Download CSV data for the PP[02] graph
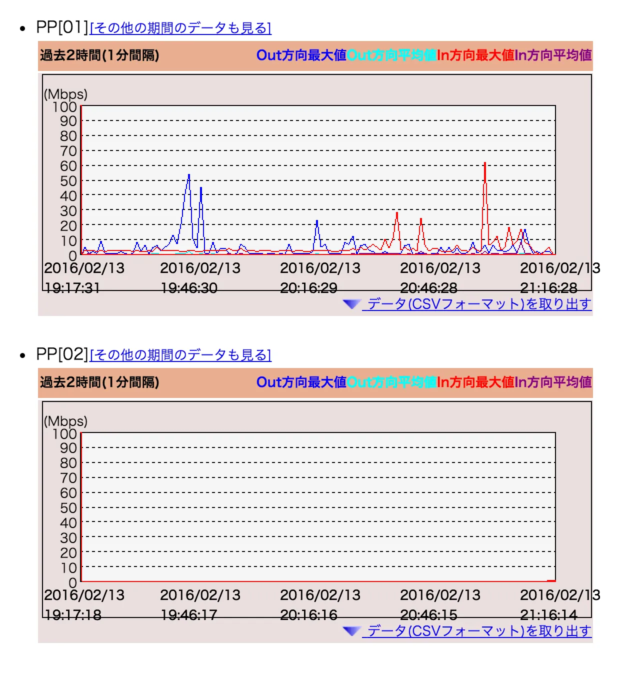 pyautogui.click(x=478, y=631)
